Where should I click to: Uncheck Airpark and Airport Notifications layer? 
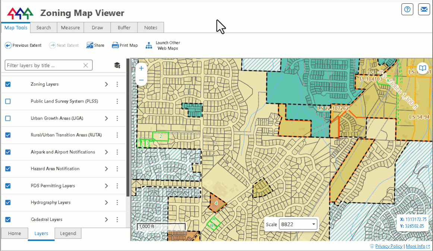8,152
